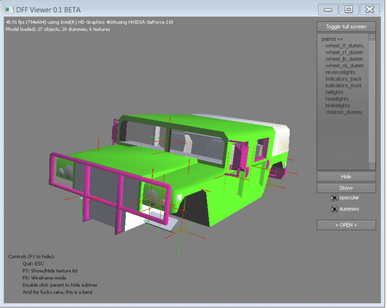Close the DFF Viewer window
Screen dimensions: 387x308
(370, 10)
